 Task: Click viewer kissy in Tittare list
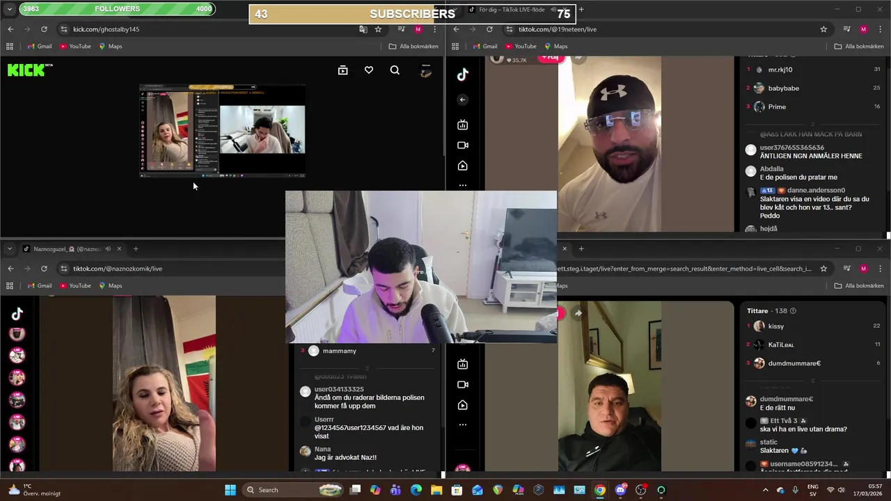click(775, 326)
